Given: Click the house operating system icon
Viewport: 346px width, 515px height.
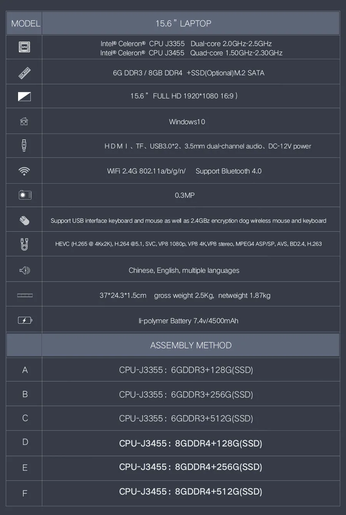Looking at the screenshot, I should pyautogui.click(x=24, y=122).
